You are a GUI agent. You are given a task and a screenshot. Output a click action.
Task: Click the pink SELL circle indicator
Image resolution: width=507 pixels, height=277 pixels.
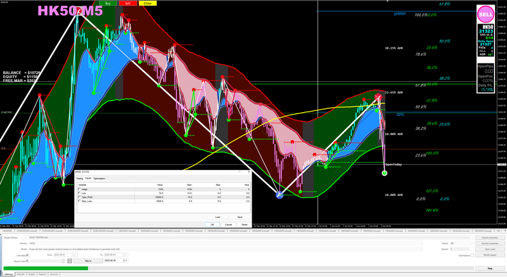coord(485,14)
